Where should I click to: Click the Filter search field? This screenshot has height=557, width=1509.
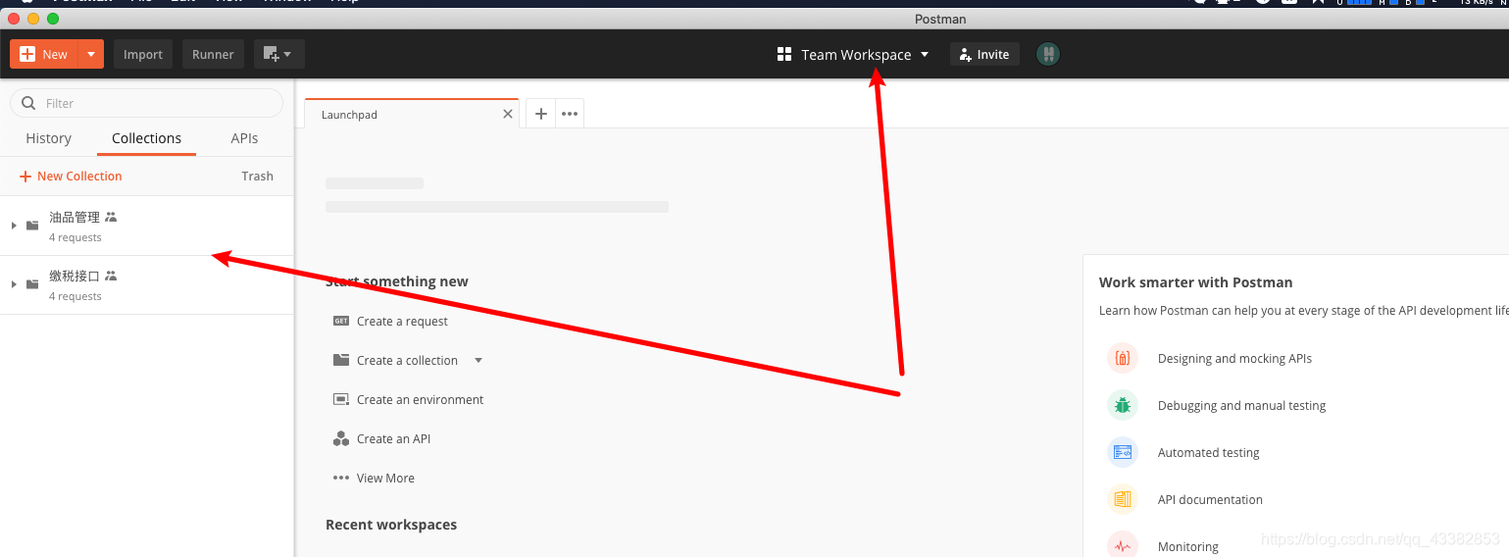(146, 103)
